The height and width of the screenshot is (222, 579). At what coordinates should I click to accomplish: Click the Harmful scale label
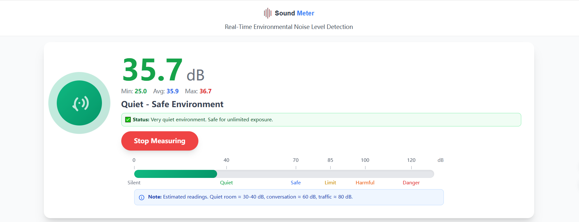click(x=365, y=183)
